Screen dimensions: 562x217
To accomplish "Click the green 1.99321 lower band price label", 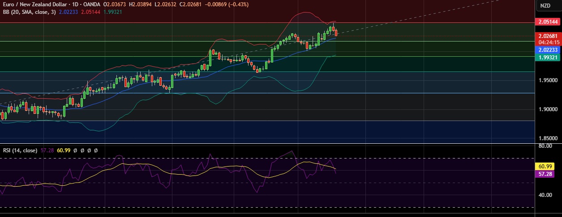I will (x=548, y=58).
